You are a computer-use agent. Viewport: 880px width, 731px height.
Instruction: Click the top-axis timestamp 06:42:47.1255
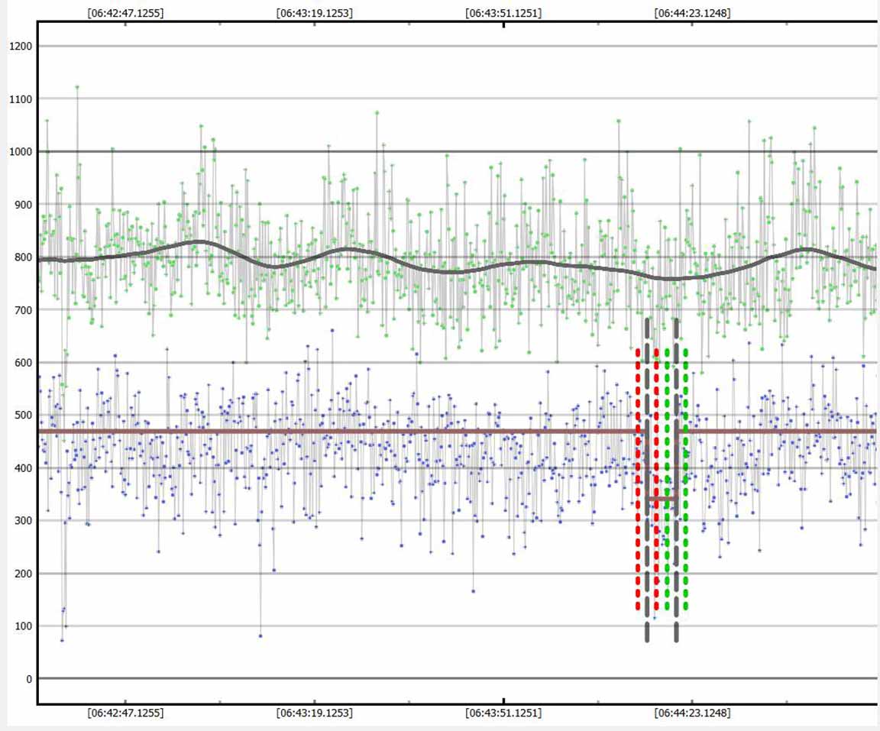[125, 13]
